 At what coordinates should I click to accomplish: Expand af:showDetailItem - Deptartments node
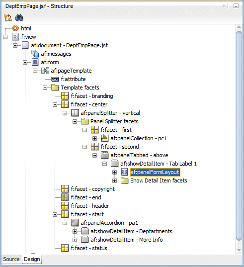point(75,231)
